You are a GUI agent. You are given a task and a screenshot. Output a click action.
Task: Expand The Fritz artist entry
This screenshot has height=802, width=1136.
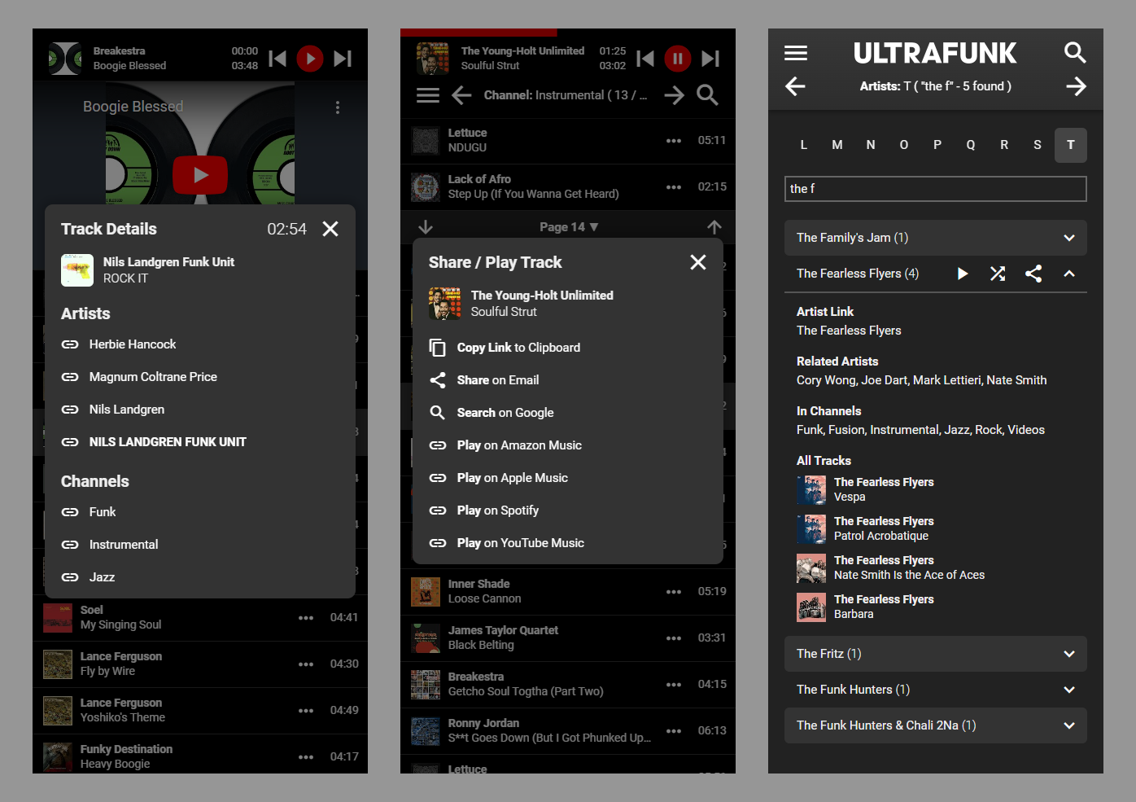tap(1069, 654)
